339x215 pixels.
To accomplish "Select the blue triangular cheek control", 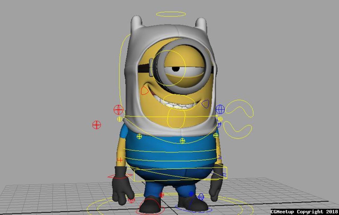I will point(206,104).
